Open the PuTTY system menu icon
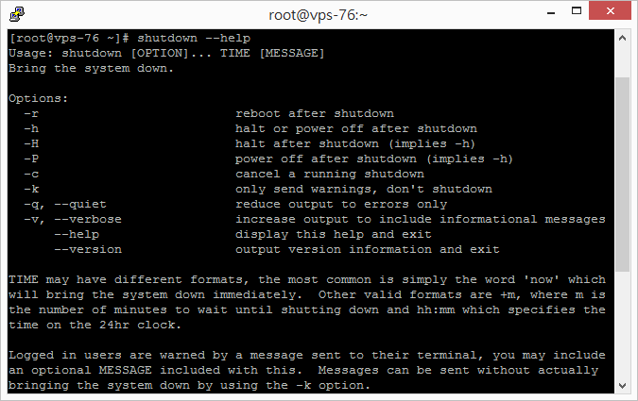The height and width of the screenshot is (401, 638). (x=17, y=14)
